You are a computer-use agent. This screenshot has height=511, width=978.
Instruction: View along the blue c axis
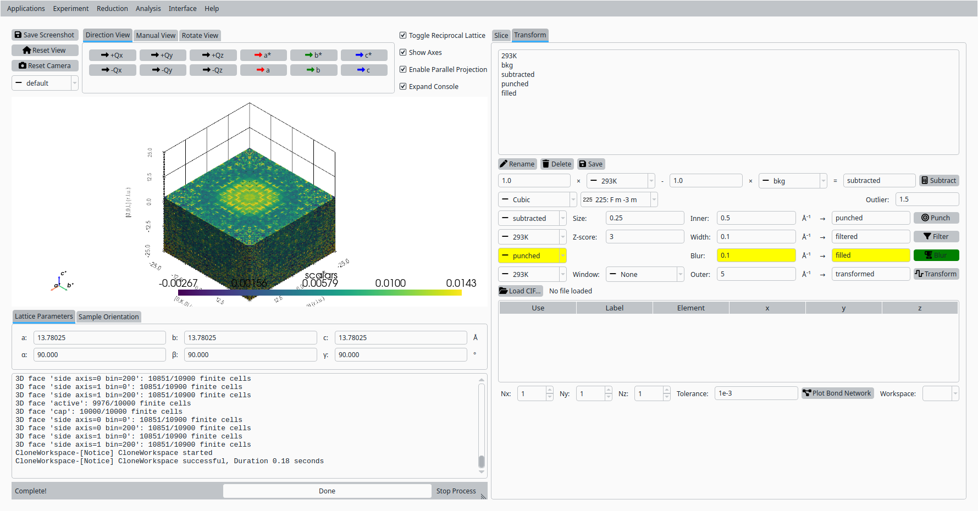pos(364,70)
